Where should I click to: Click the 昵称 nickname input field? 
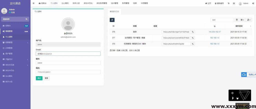(x=68, y=63)
